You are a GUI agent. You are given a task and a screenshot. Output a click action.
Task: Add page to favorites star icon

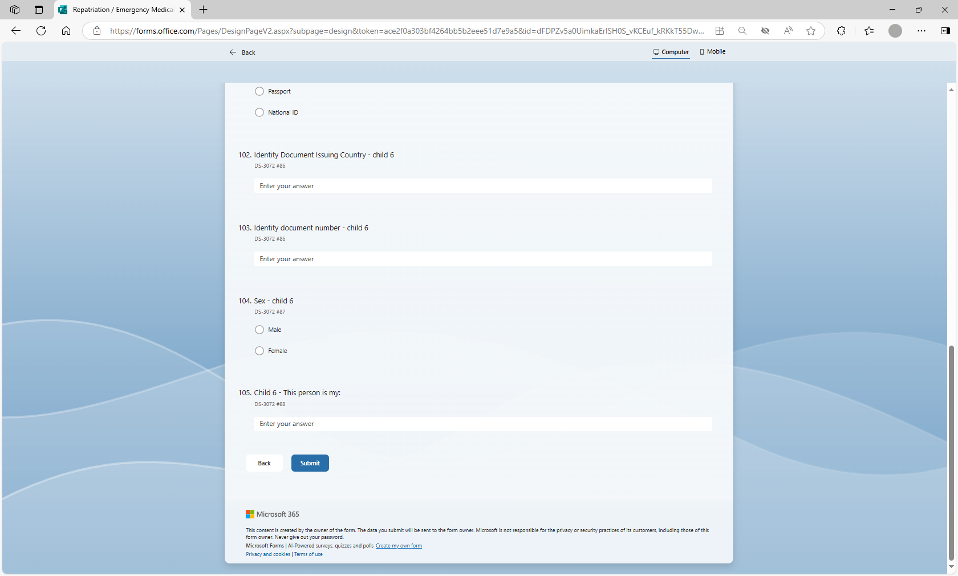coord(811,31)
